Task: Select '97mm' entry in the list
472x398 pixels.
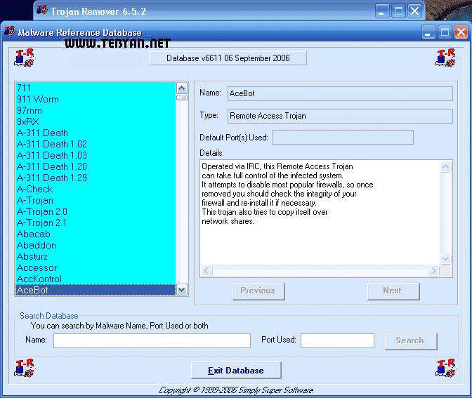Action: (x=95, y=110)
